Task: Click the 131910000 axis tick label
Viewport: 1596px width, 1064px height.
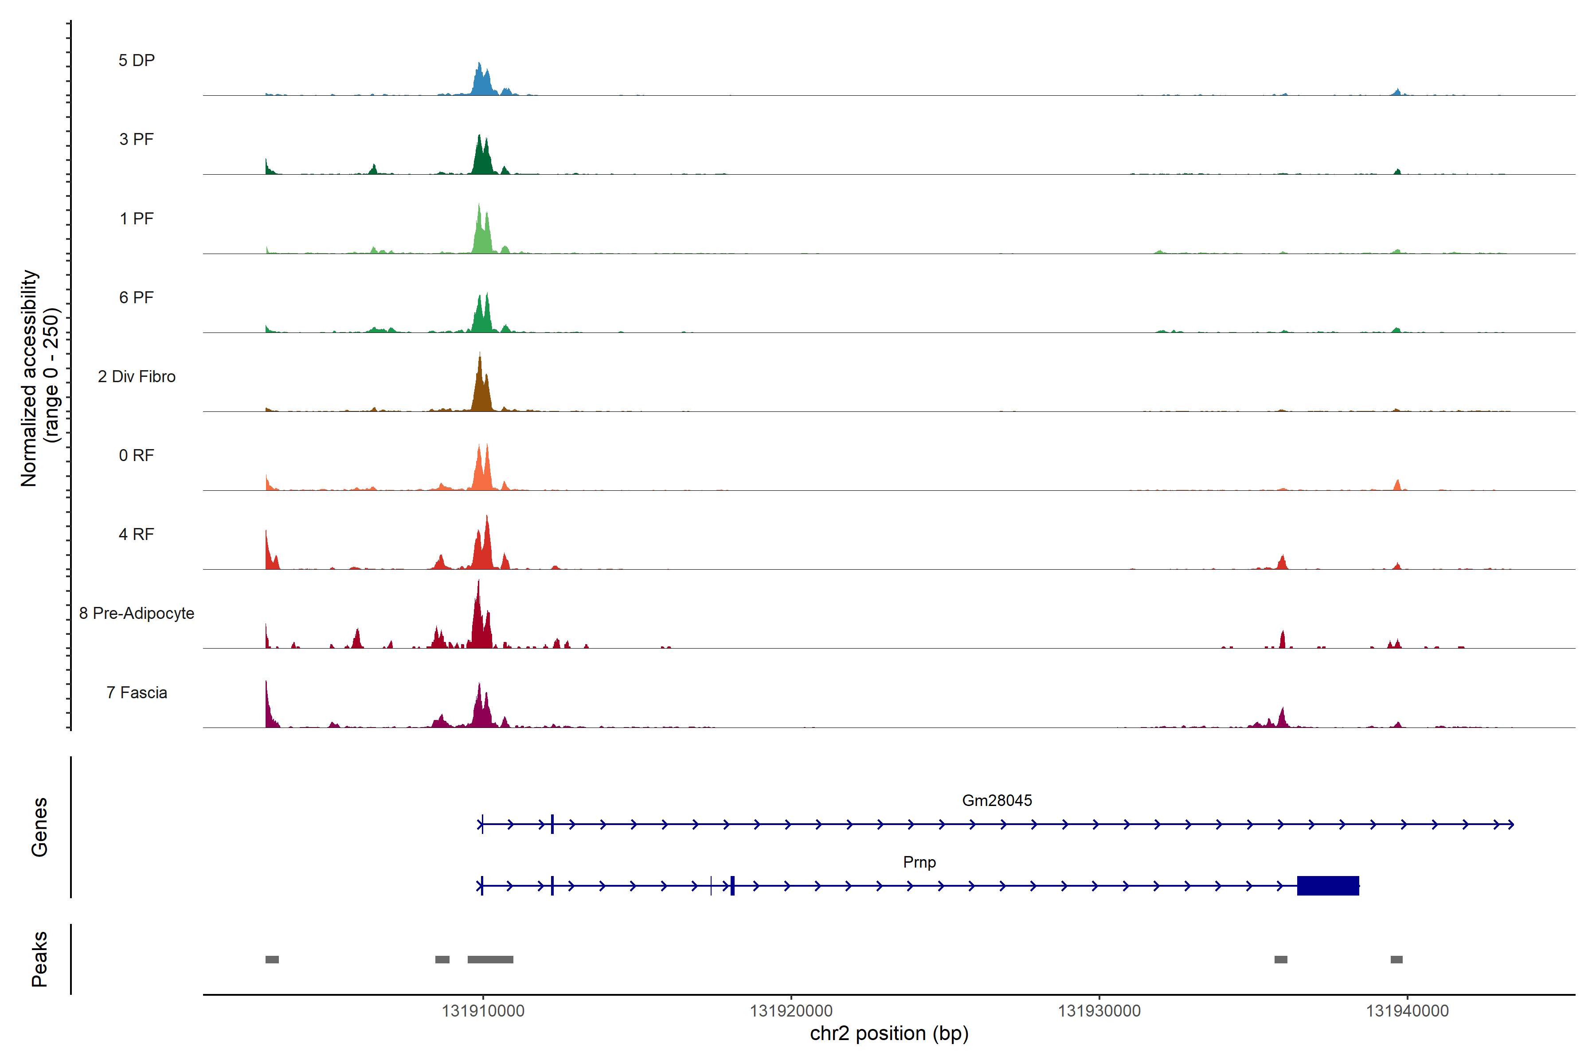Action: [x=483, y=1011]
